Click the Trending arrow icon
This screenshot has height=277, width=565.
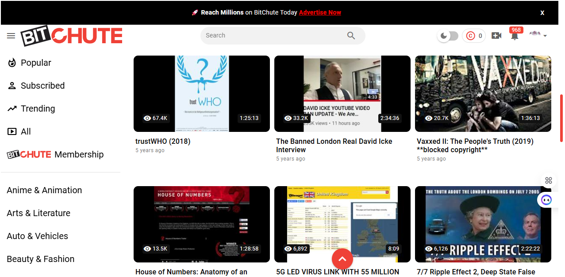coord(12,109)
